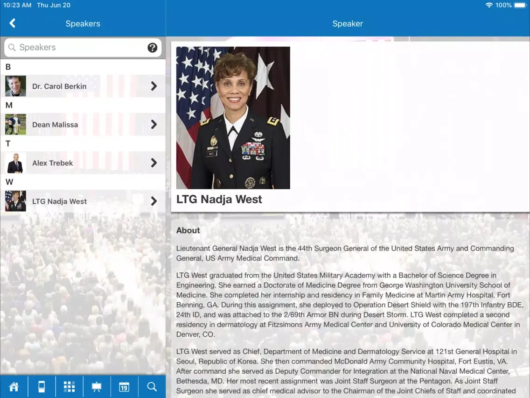This screenshot has height=398, width=530.
Task: Open the grid menu icon in bottom bar
Action: coord(70,386)
